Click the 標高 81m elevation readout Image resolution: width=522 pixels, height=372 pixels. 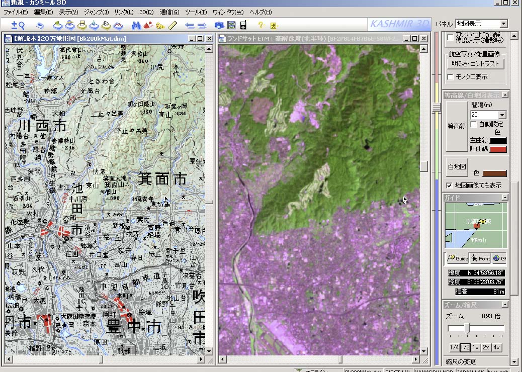(480, 292)
